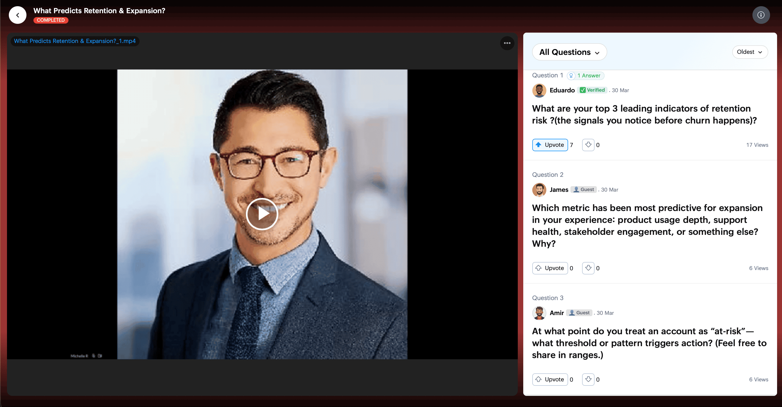Change sort order from Oldest

(x=750, y=52)
